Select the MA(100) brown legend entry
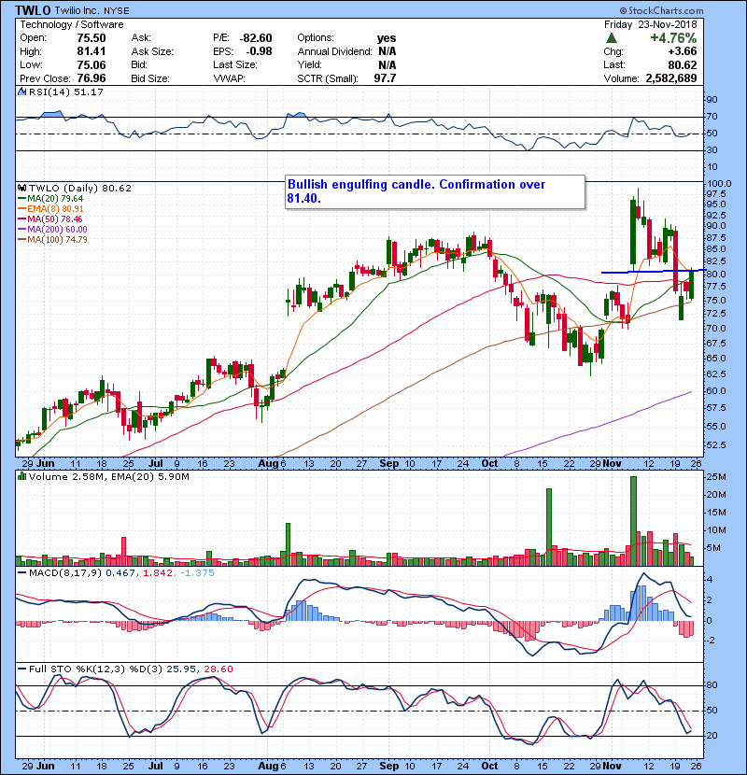This screenshot has width=747, height=775. tap(58, 240)
